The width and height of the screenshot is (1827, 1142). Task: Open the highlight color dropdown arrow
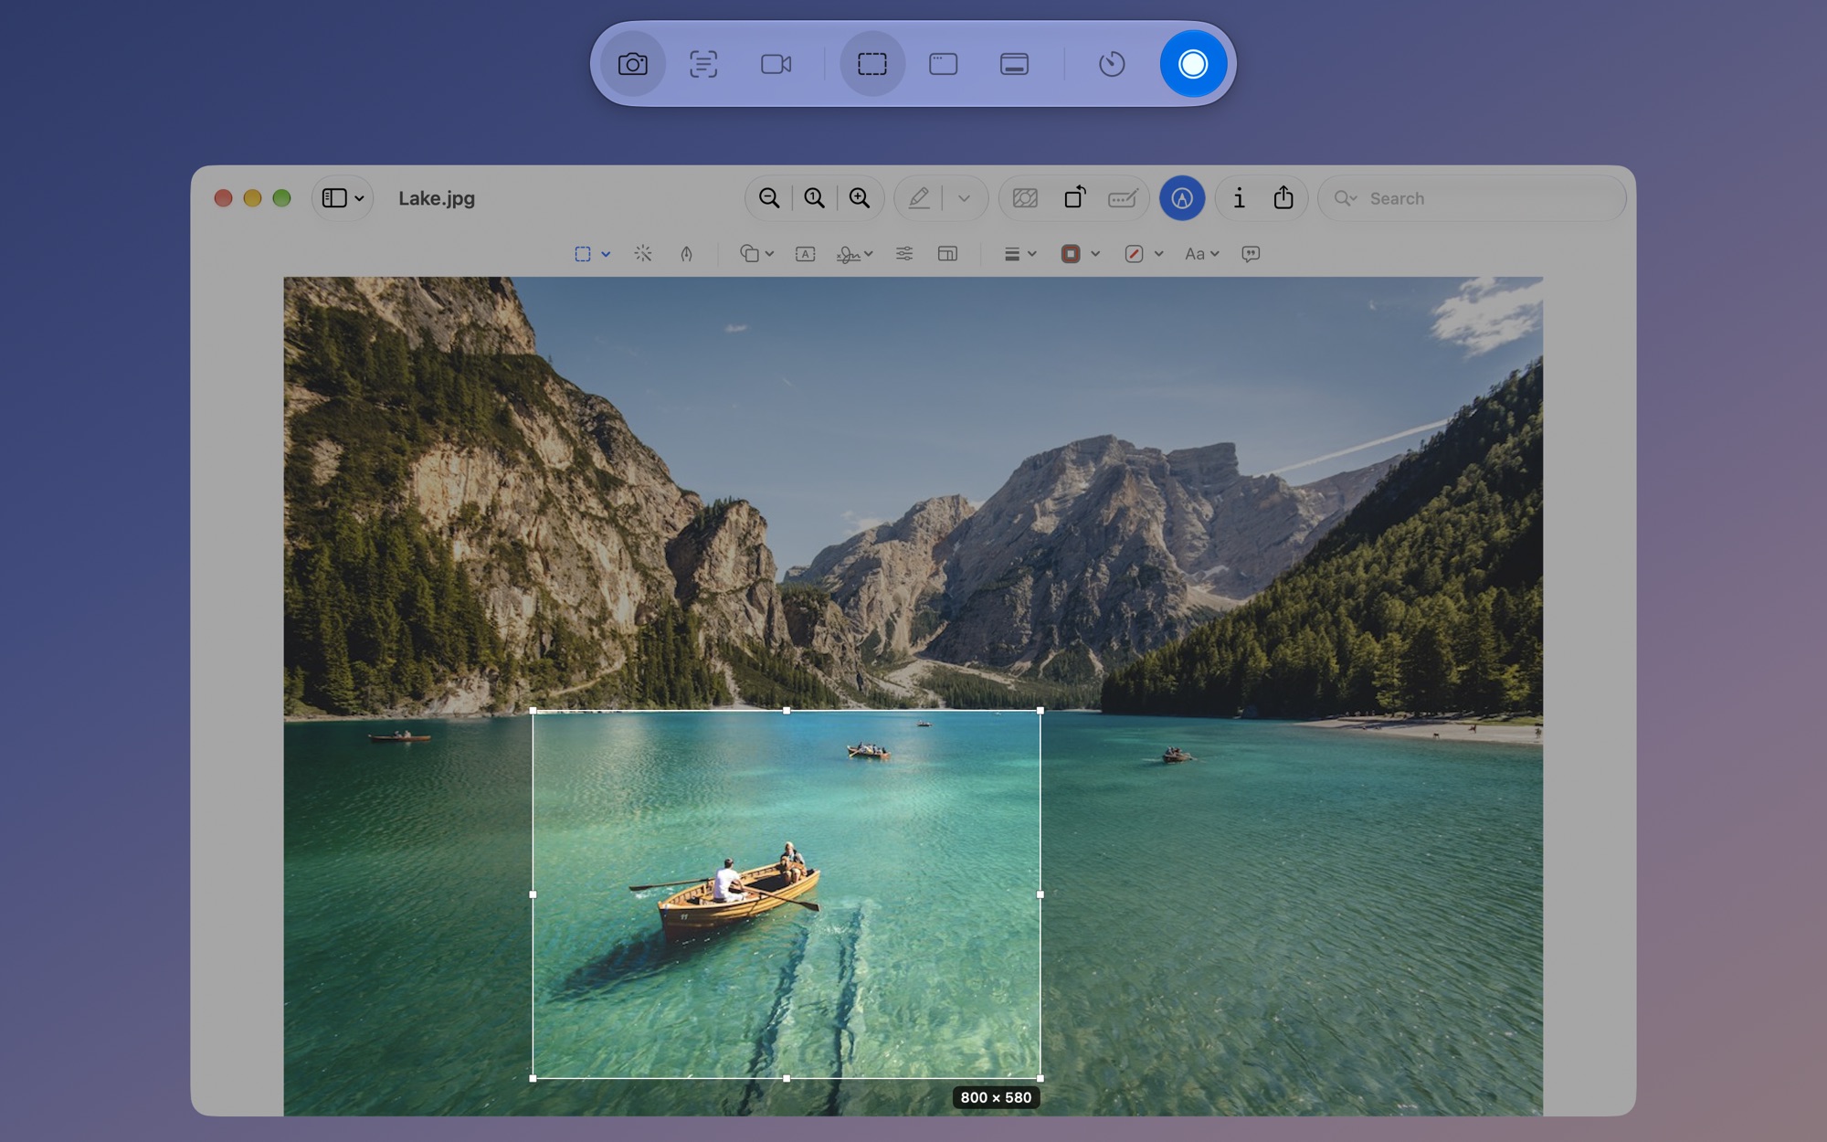point(964,198)
